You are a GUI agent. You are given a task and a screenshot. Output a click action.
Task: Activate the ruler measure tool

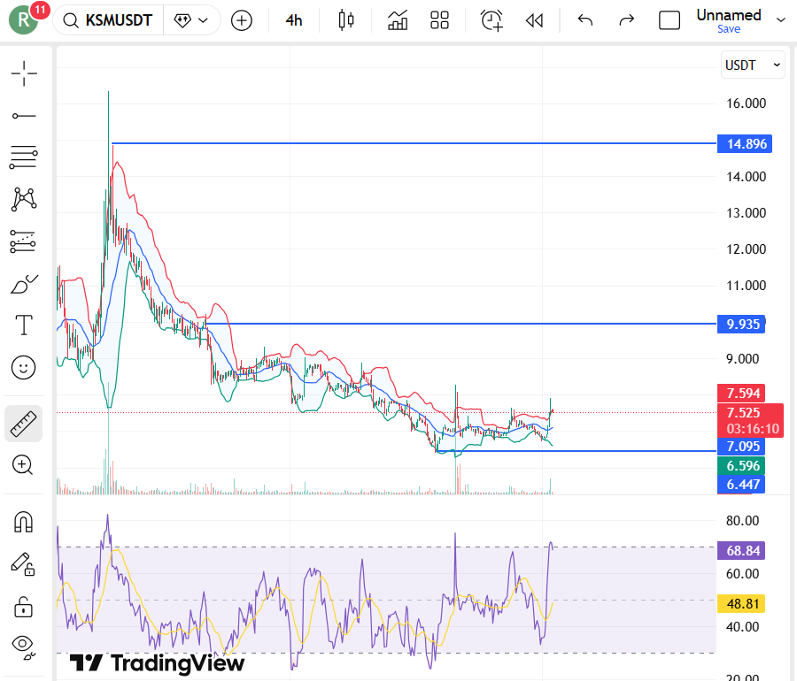[x=24, y=424]
